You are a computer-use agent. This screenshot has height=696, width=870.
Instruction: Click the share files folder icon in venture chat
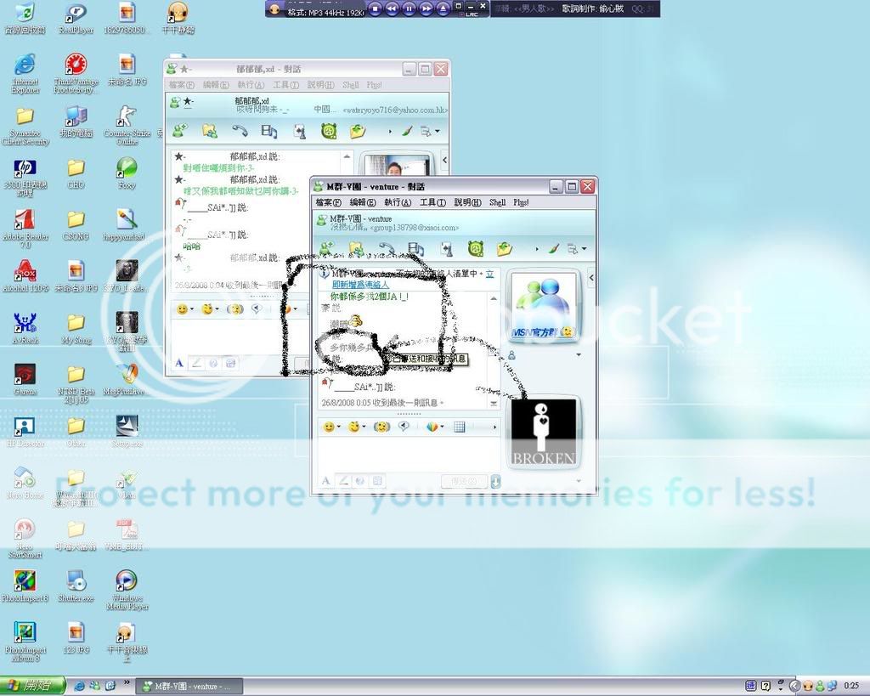357,249
